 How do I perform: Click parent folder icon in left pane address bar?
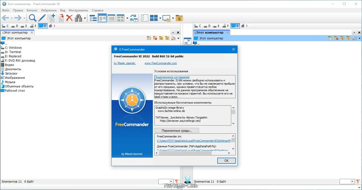(x=161, y=38)
